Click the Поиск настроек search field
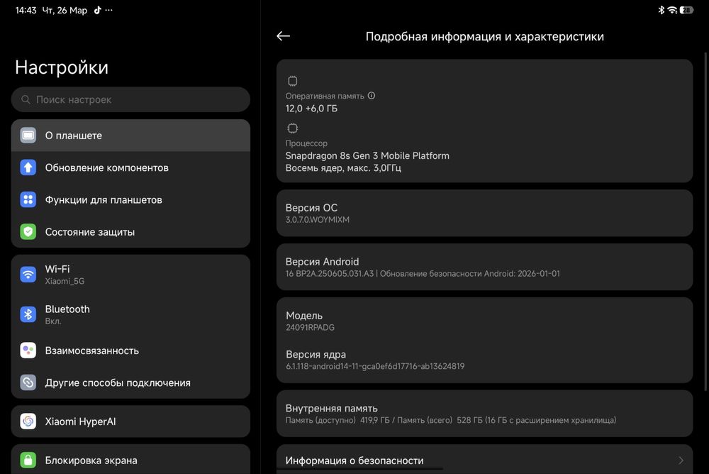Image resolution: width=709 pixels, height=474 pixels. tap(131, 100)
